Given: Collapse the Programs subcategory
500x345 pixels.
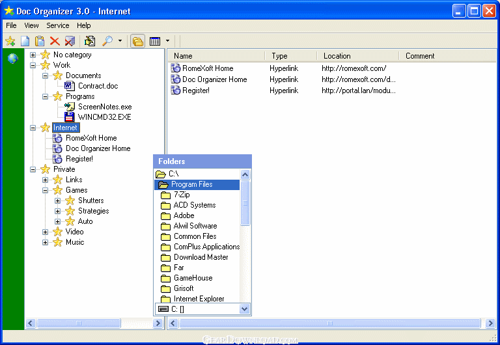Looking at the screenshot, I should click(46, 96).
